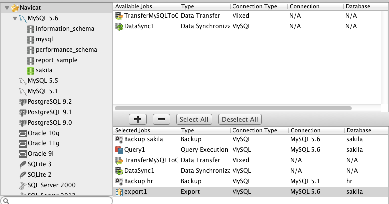This screenshot has width=389, height=204.
Task: Click the MySQL 5.5 connection icon
Action: pyautogui.click(x=23, y=81)
